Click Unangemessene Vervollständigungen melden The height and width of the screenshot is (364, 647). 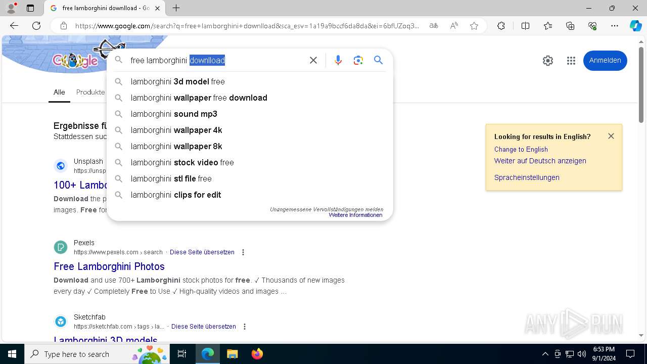click(x=327, y=209)
